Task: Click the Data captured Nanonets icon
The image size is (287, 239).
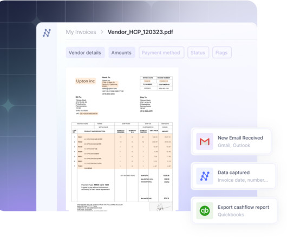Action: [205, 176]
